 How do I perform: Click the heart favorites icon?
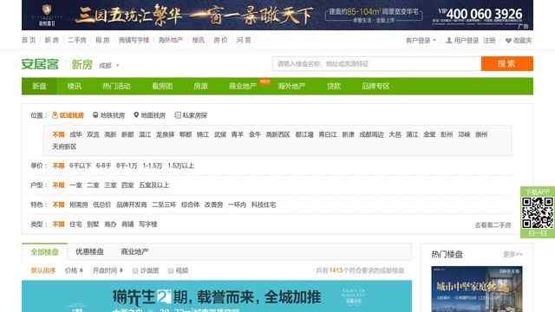tap(508, 41)
